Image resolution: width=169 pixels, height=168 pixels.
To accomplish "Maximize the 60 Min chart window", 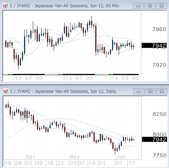I will tap(150, 6).
